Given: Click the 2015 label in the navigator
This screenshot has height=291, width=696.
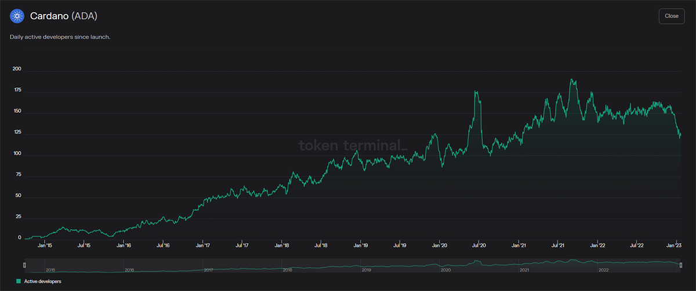Looking at the screenshot, I should 50,270.
